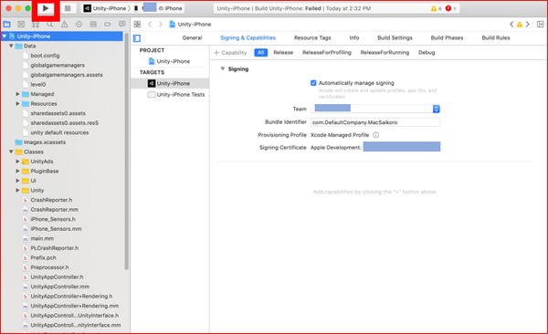Viewport: 548px width, 334px height.
Task: Click the Run (play) build button
Action: 46,8
